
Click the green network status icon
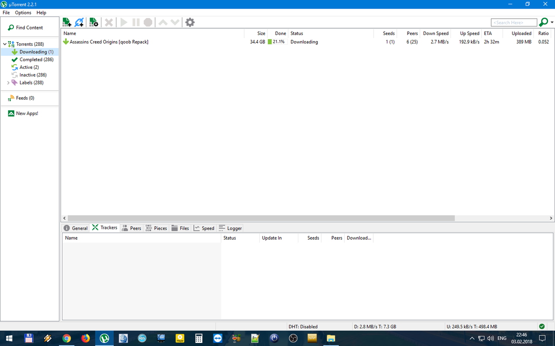(542, 327)
